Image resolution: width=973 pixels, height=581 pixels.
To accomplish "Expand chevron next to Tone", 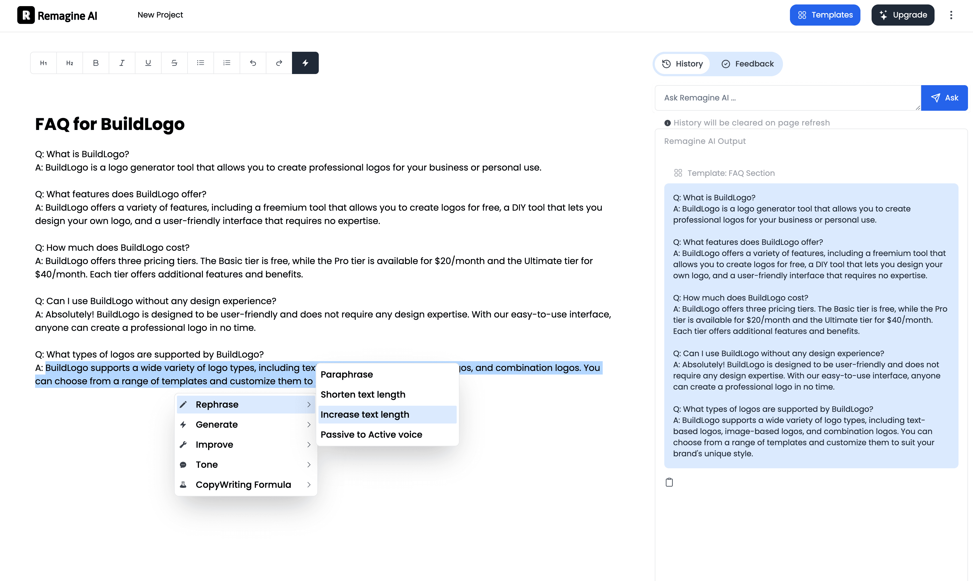I will click(309, 465).
